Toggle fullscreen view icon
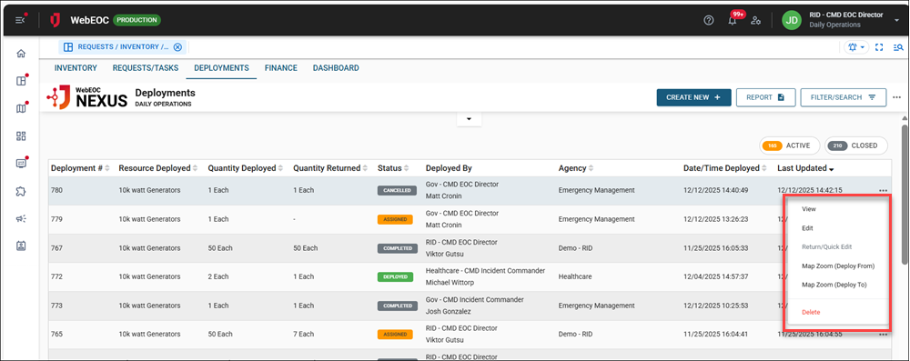Viewport: 910px width, 361px height. click(x=879, y=47)
